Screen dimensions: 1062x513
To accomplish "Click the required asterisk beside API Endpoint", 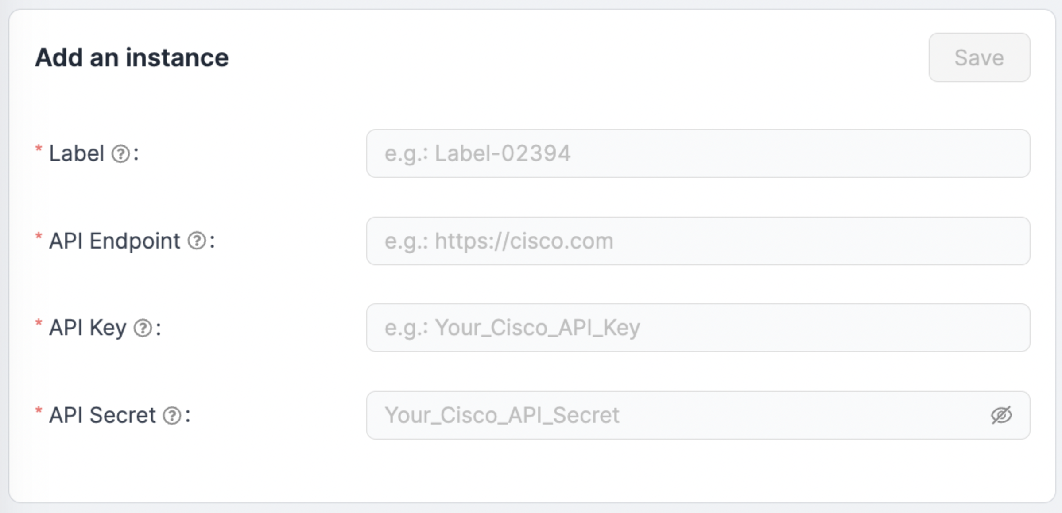I will pos(39,237).
